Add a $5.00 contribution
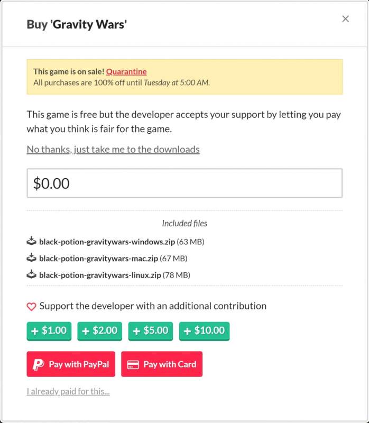Screen dimensions: 369x423 (x=151, y=331)
